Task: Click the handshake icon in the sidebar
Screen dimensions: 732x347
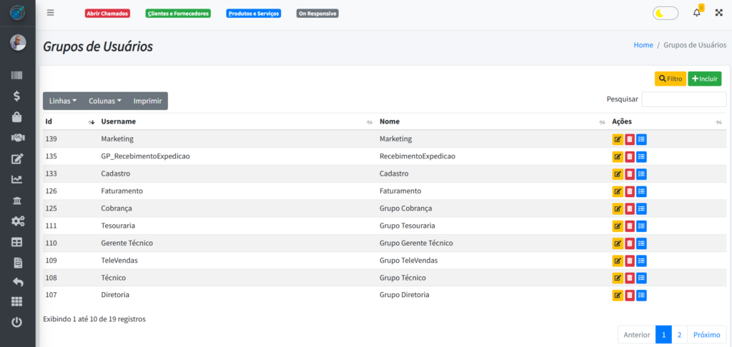Action: coord(17,138)
